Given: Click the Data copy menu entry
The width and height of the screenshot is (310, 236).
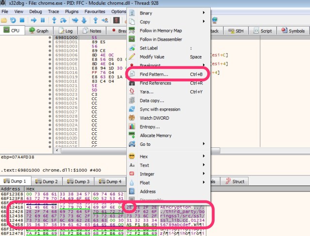Looking at the screenshot, I should point(152,100).
